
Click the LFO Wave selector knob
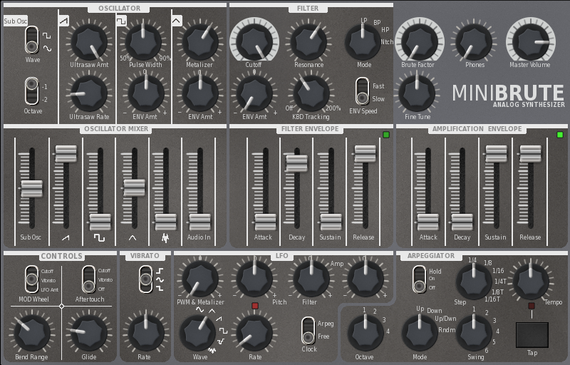(x=198, y=333)
